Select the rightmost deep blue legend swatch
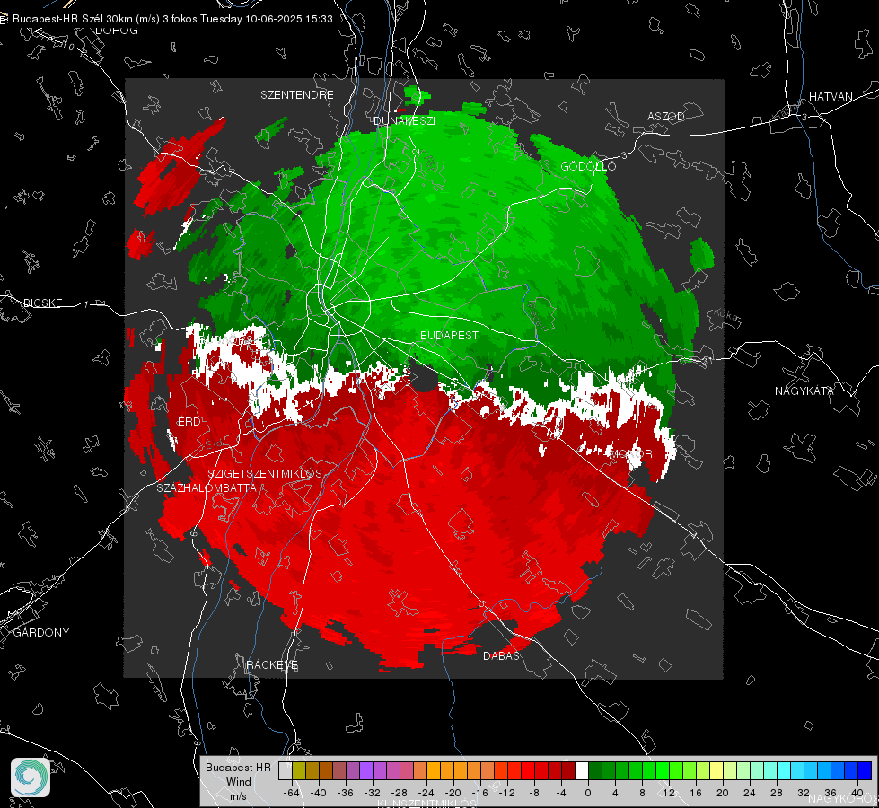This screenshot has height=808, width=879. (x=865, y=771)
